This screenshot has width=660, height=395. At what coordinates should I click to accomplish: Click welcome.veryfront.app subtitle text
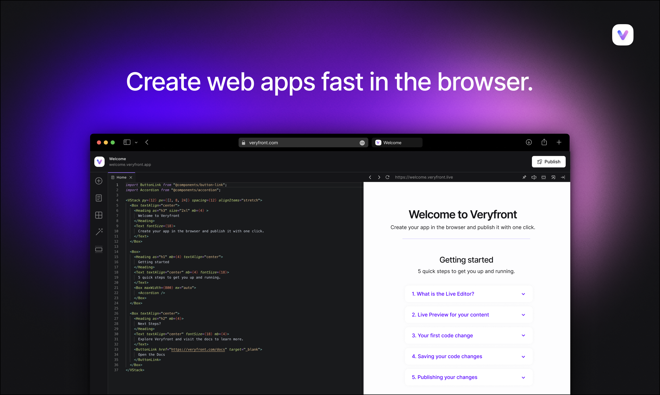click(x=130, y=164)
